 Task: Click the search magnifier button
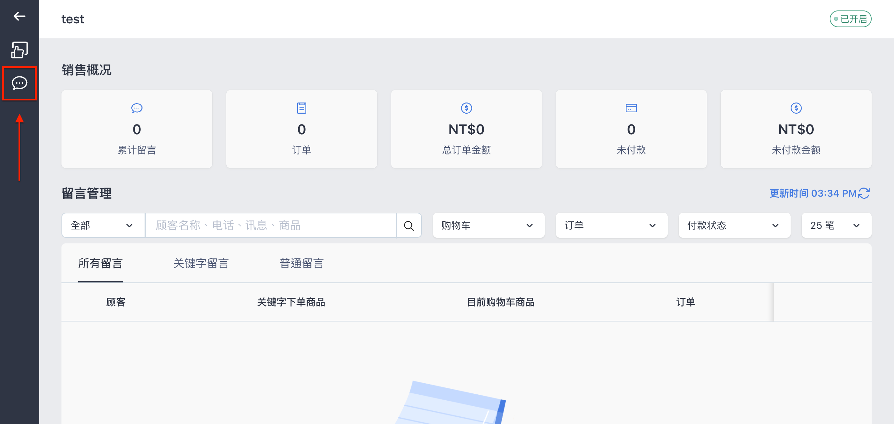(x=409, y=226)
